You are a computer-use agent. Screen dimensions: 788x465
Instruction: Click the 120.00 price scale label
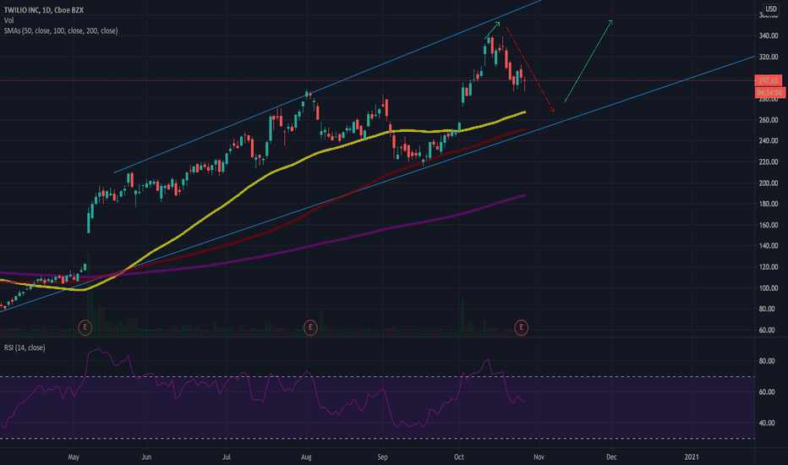tap(769, 267)
